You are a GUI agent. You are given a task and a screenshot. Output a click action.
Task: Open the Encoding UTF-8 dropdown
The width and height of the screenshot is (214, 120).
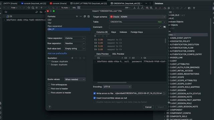tap(117, 87)
